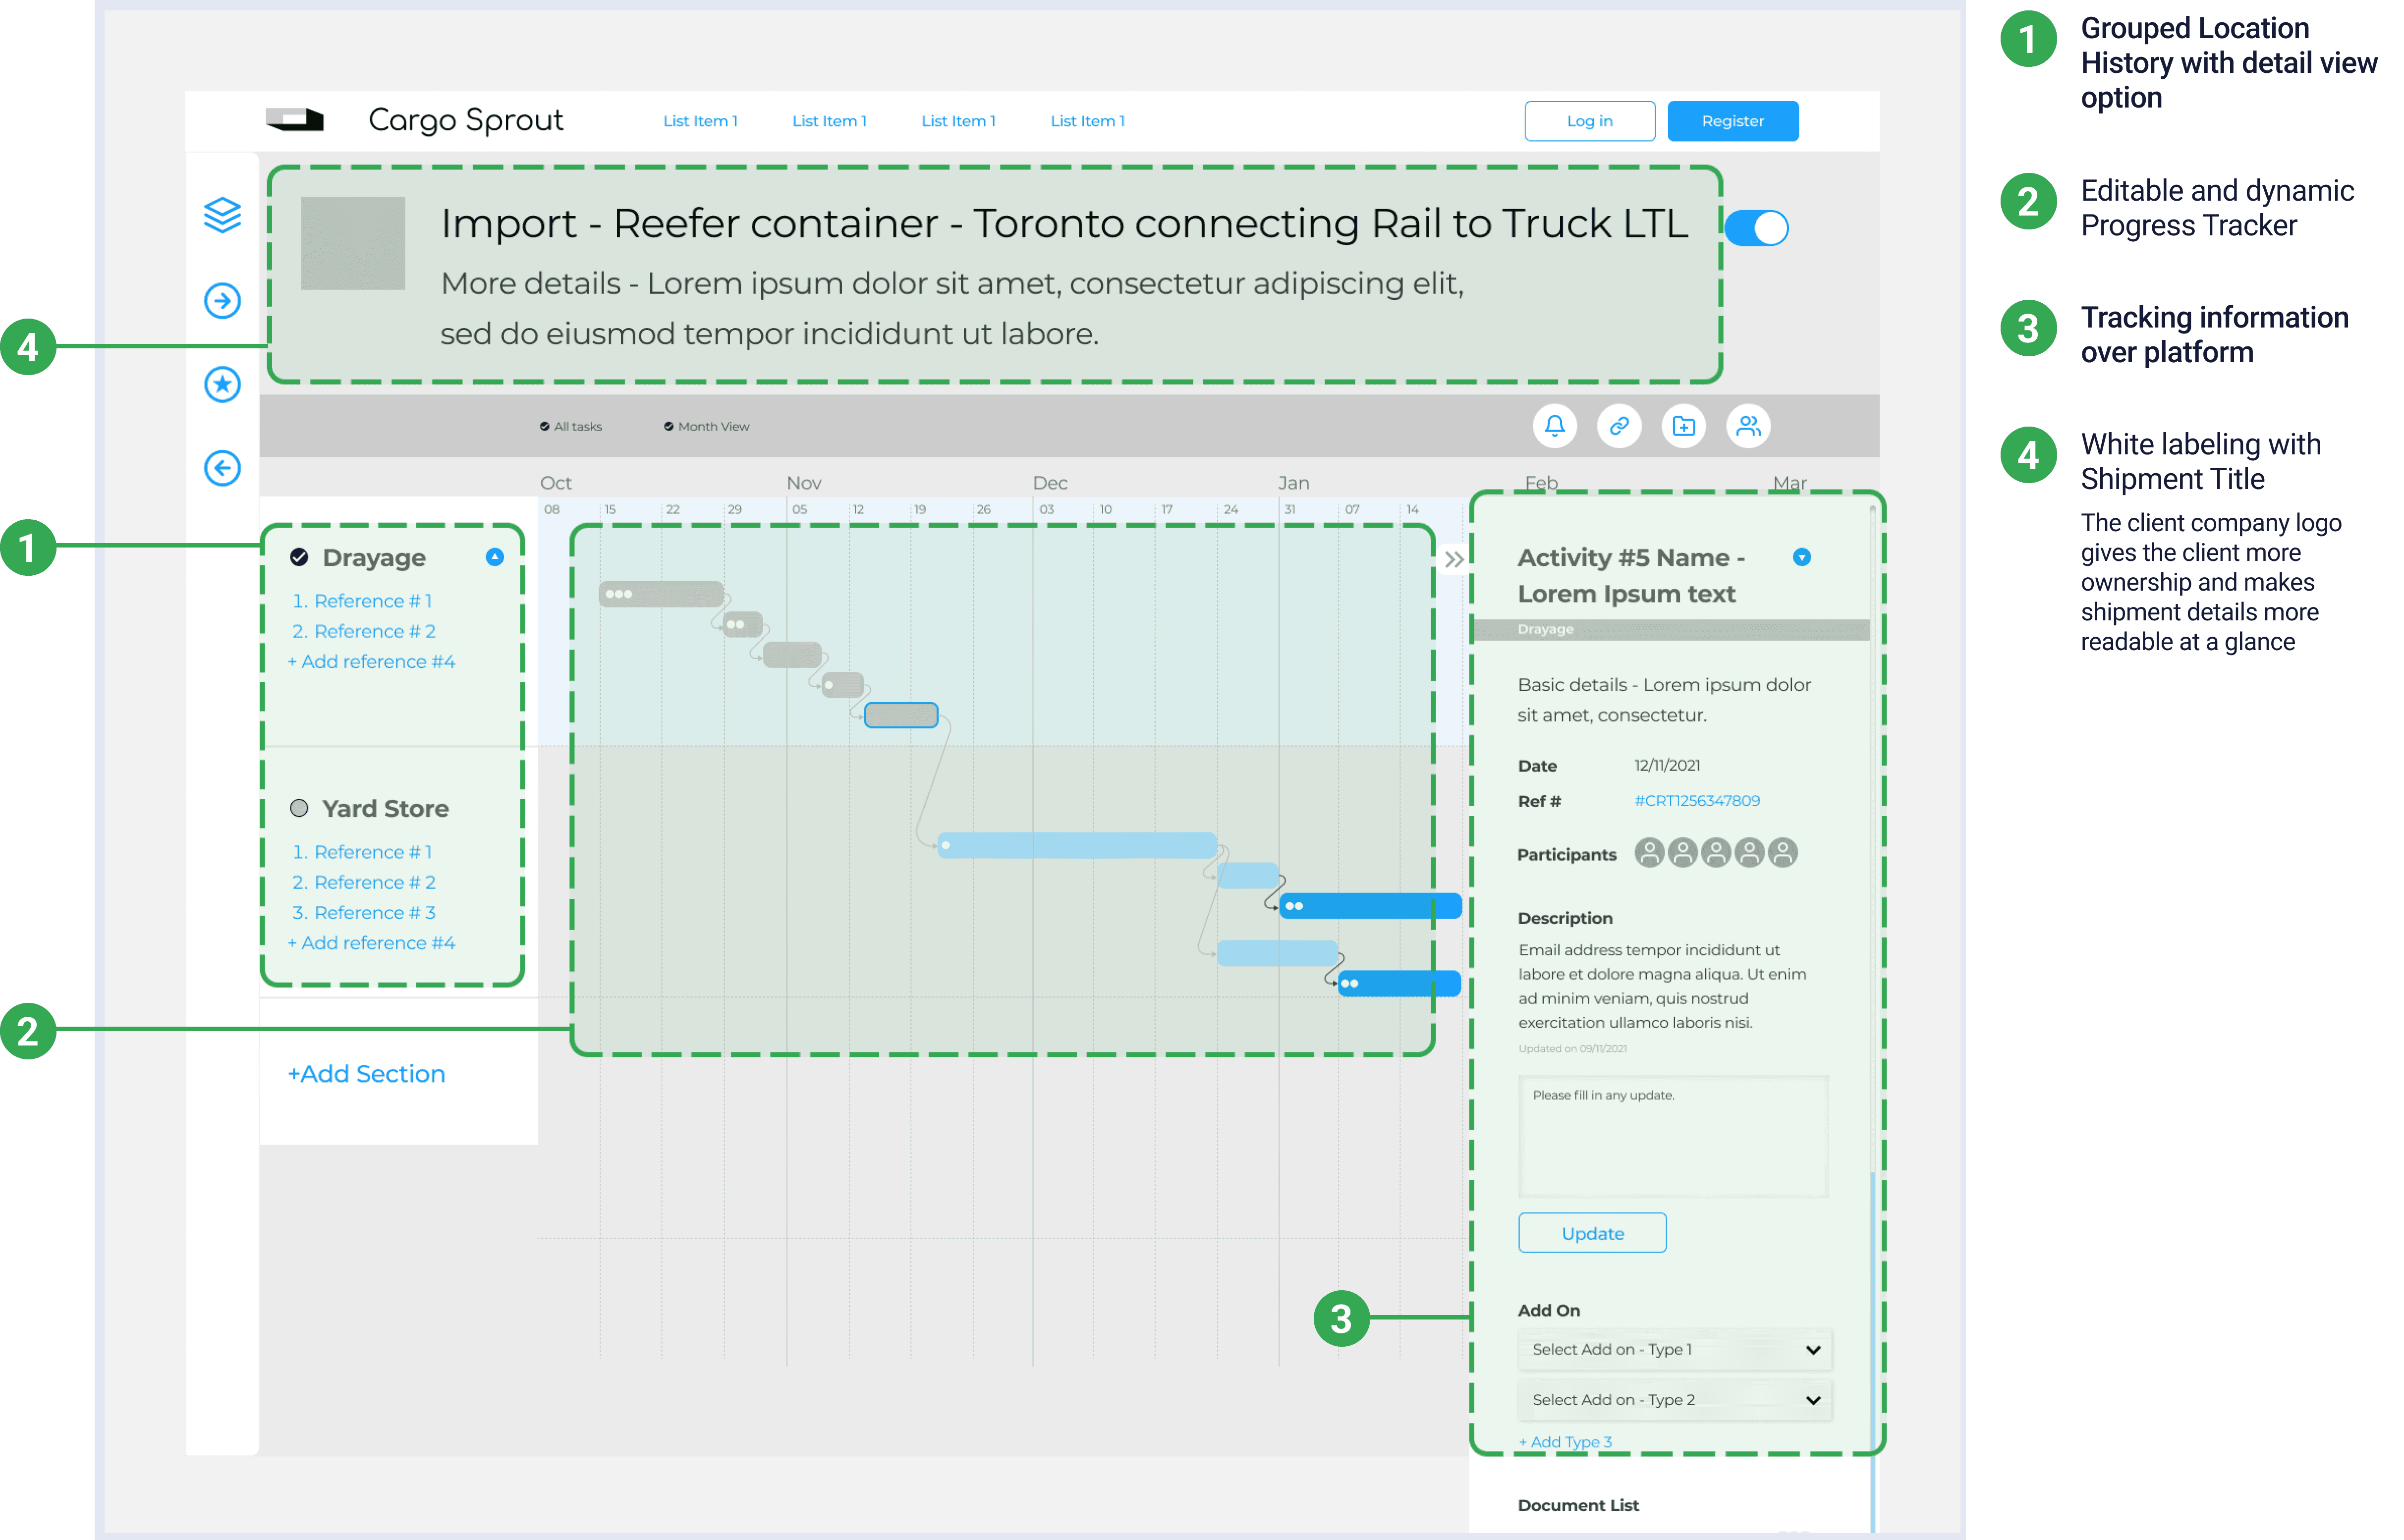This screenshot has height=1540, width=2404.
Task: Click + Add Type 3 link
Action: click(x=1565, y=1442)
